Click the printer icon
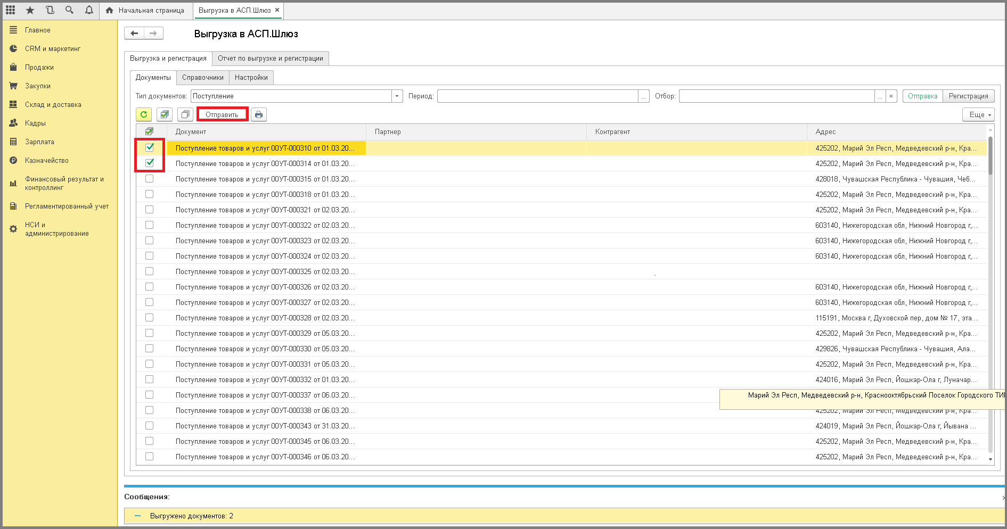Screen dimensions: 1007x529 tap(259, 114)
